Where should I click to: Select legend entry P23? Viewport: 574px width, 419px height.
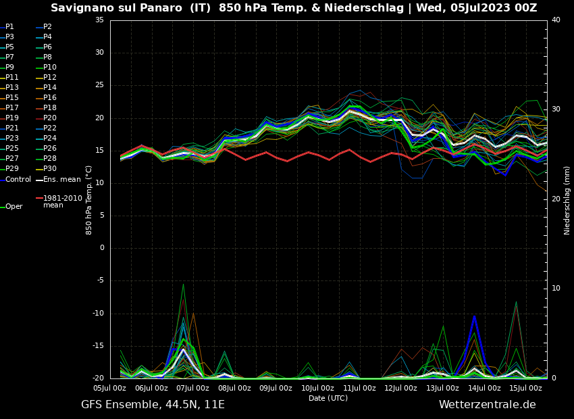pyautogui.click(x=11, y=138)
